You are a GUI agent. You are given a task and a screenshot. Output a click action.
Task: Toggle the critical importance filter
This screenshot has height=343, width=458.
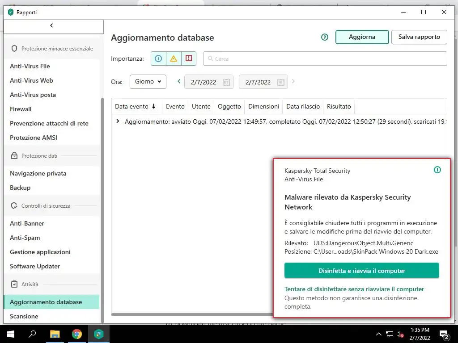pos(189,59)
